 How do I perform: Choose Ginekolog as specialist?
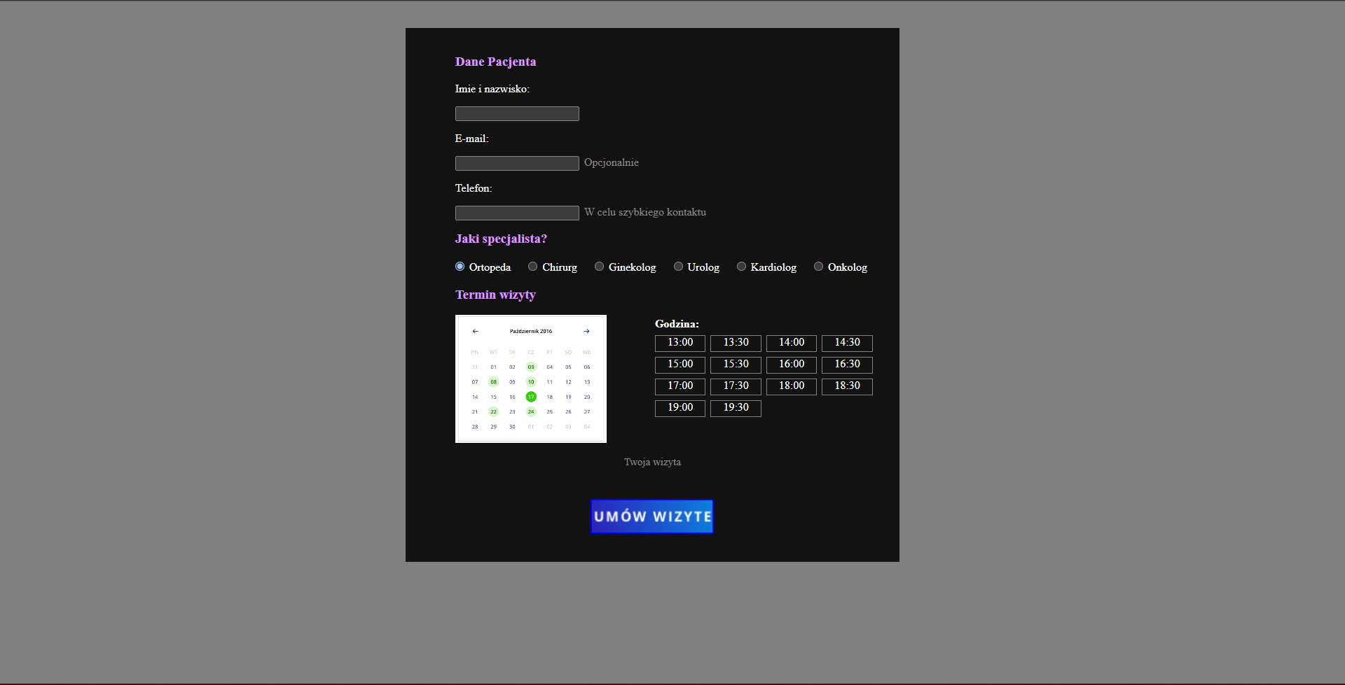599,267
